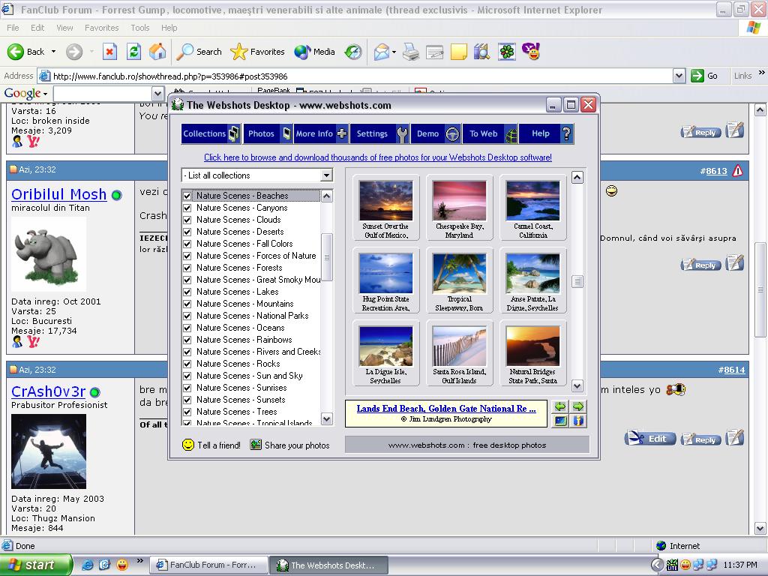Click the browse and download free photos link
The width and height of the screenshot is (768, 576).
coord(378,157)
